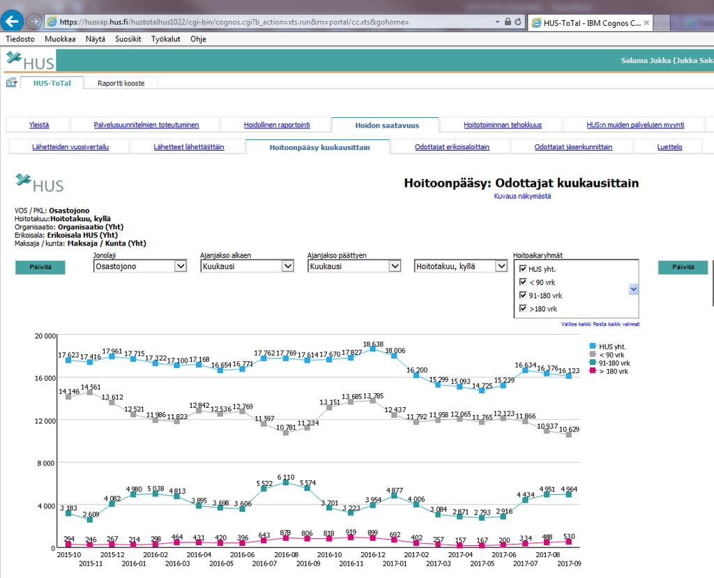Open the Ohje menu

coord(198,39)
